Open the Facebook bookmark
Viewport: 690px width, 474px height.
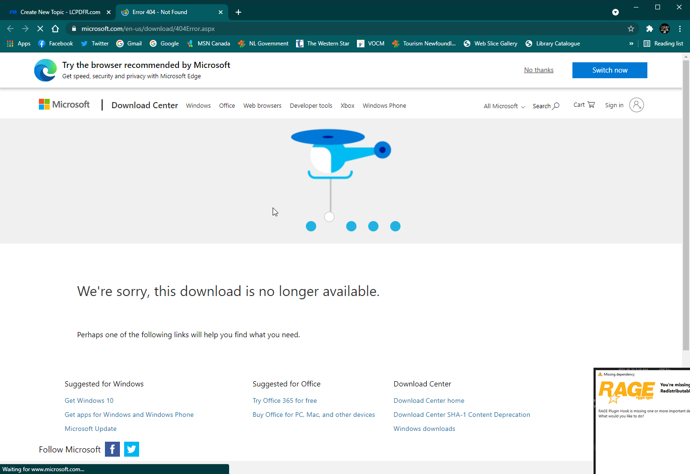point(55,44)
